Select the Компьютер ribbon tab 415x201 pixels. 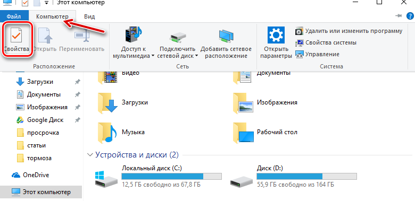(x=52, y=16)
